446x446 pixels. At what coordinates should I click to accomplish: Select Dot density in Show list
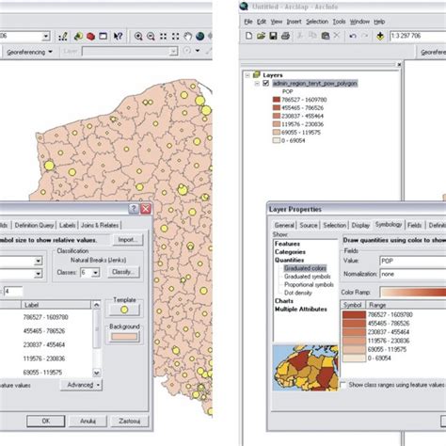click(298, 293)
